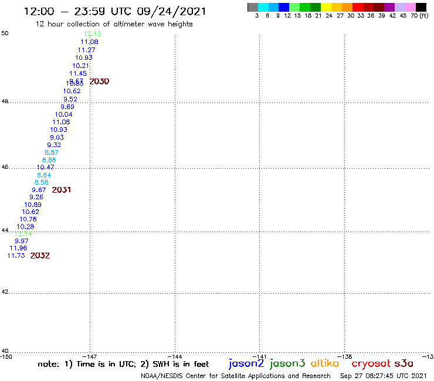Click the 2030 time marker

tap(99, 81)
